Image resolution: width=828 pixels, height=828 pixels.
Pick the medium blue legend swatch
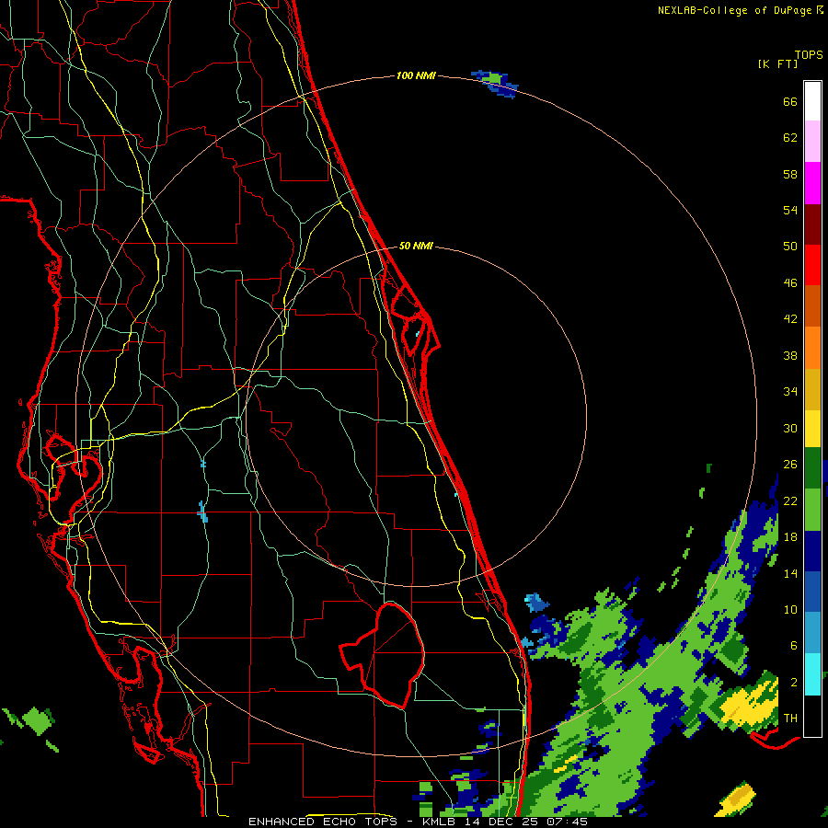tap(812, 592)
